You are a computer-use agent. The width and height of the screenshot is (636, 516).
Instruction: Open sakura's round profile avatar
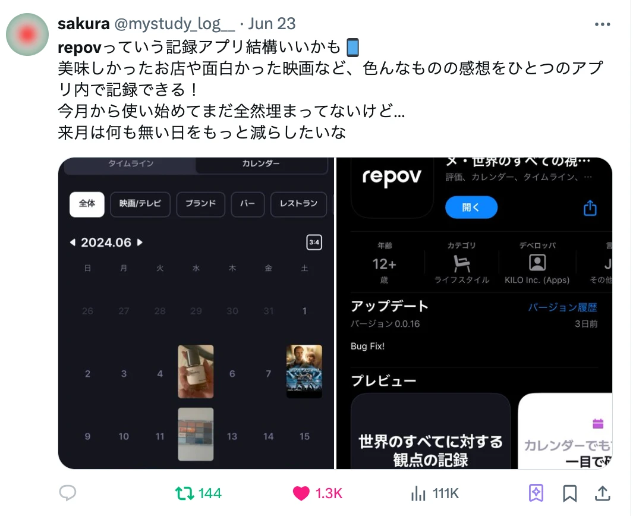point(27,34)
